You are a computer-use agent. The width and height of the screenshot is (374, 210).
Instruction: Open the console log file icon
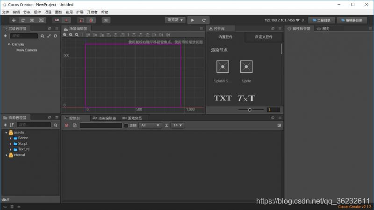(x=75, y=125)
